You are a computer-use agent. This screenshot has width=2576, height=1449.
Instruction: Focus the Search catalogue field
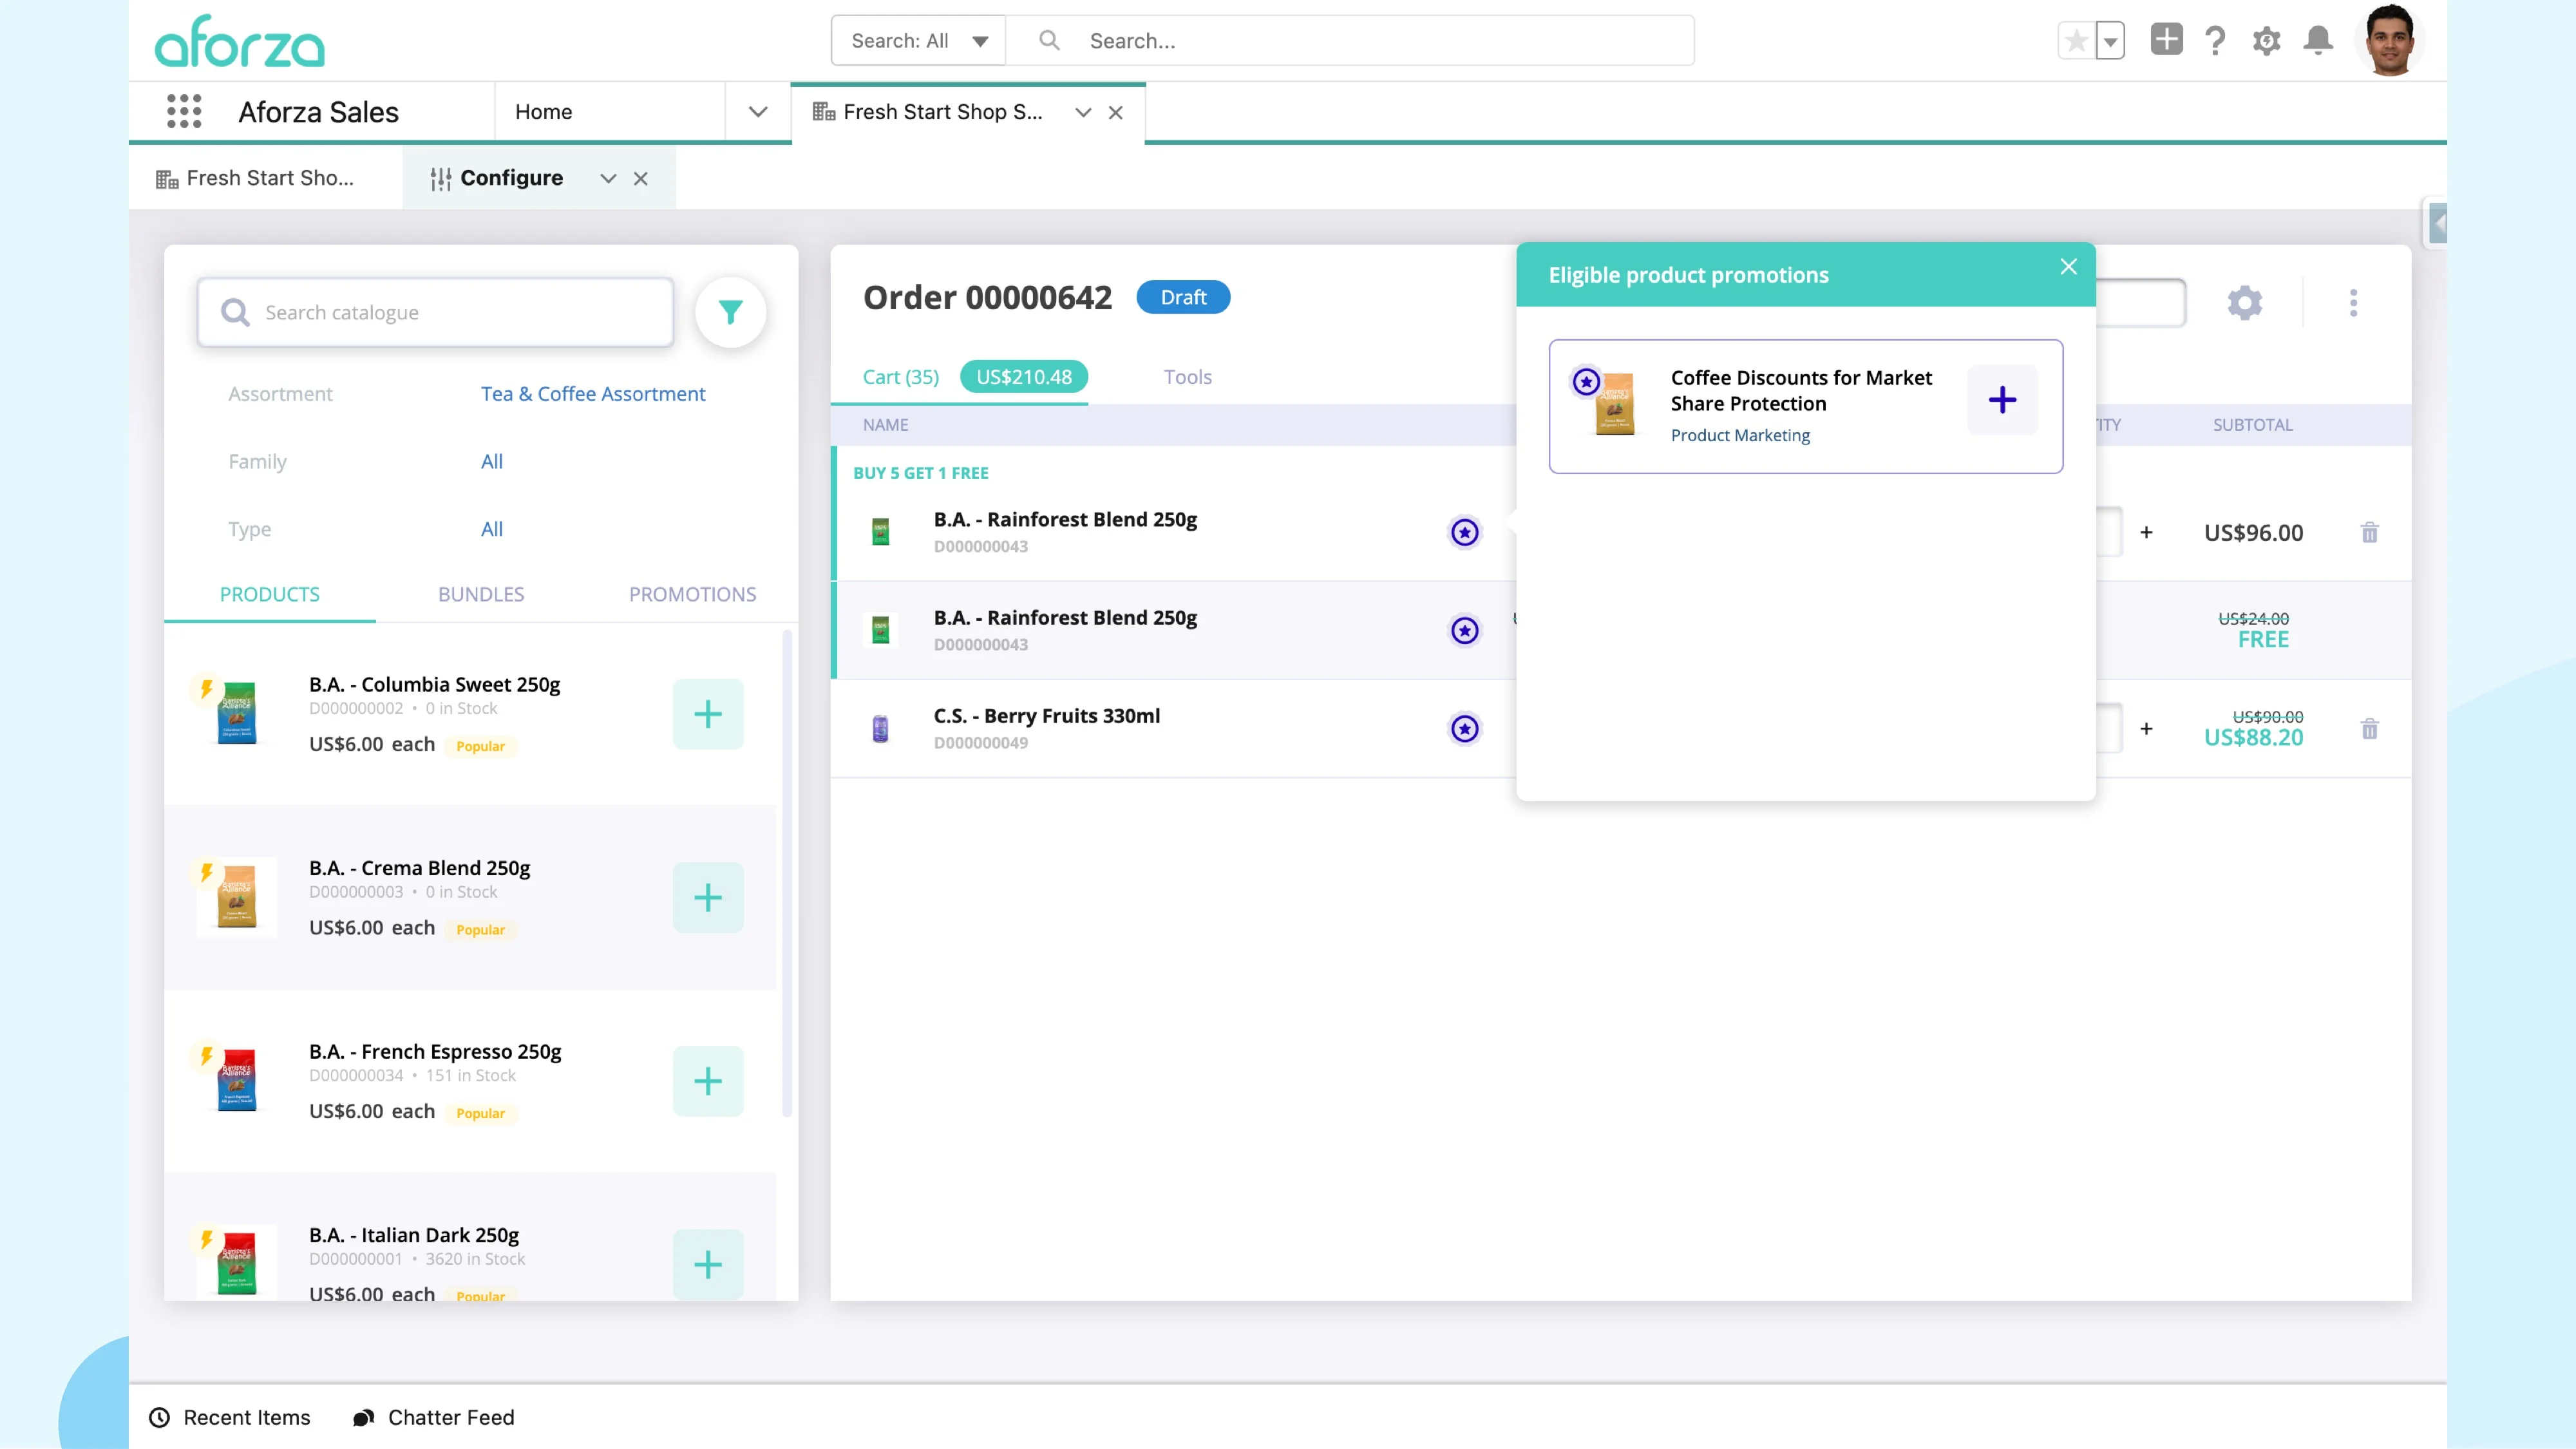point(435,313)
